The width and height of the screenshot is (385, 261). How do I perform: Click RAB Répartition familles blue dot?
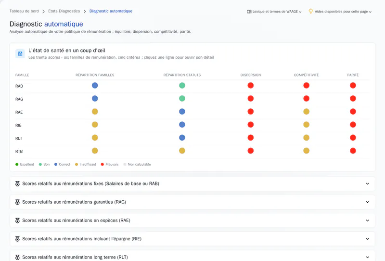95,86
